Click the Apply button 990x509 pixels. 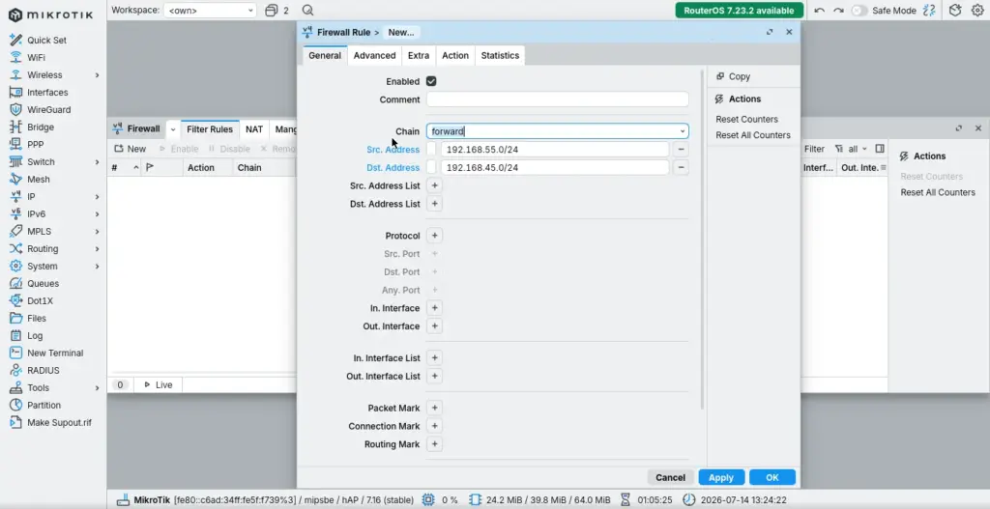[x=720, y=477]
